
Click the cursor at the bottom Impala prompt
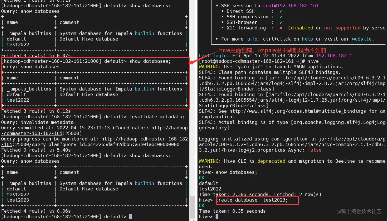point(131,217)
